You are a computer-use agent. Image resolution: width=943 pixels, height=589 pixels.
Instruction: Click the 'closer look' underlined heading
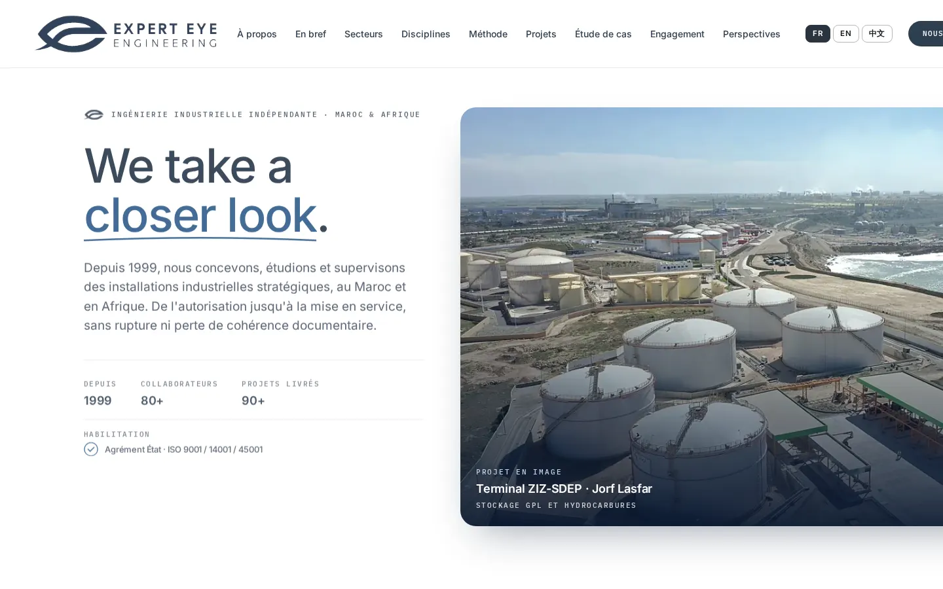tap(200, 216)
